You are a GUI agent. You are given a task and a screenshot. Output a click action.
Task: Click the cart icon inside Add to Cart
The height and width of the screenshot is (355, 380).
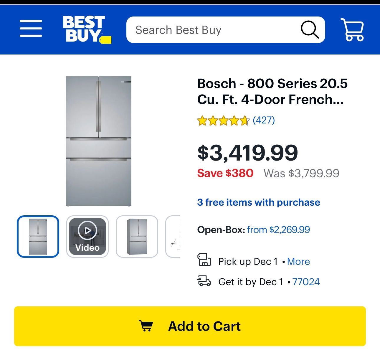[x=146, y=326]
